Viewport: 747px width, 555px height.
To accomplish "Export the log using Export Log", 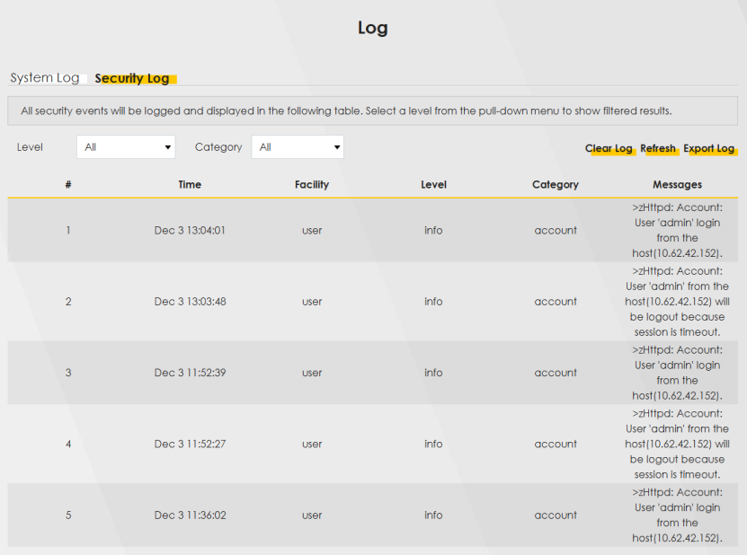I will point(708,148).
